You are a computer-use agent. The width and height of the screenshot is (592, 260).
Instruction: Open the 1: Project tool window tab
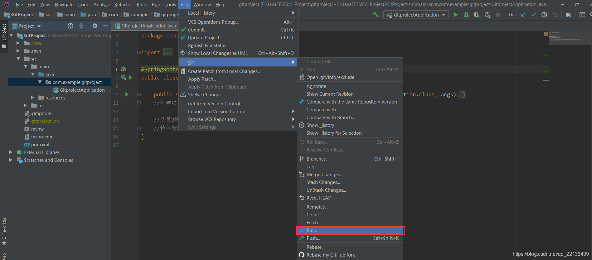[x=4, y=36]
